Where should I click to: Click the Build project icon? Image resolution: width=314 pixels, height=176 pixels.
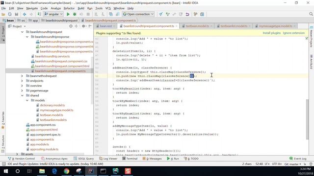(x=39, y=14)
